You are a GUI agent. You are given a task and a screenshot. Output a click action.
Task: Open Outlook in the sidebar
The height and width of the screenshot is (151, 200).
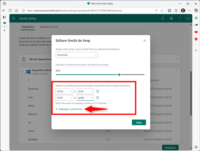click(x=196, y=25)
